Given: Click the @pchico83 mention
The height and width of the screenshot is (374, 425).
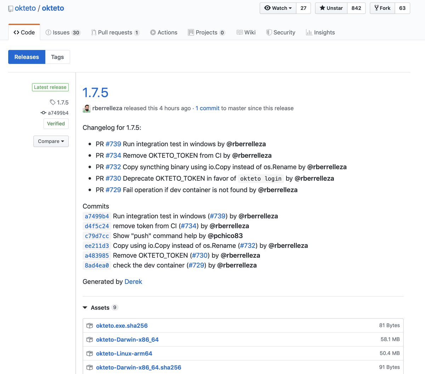Looking at the screenshot, I should click(x=225, y=236).
